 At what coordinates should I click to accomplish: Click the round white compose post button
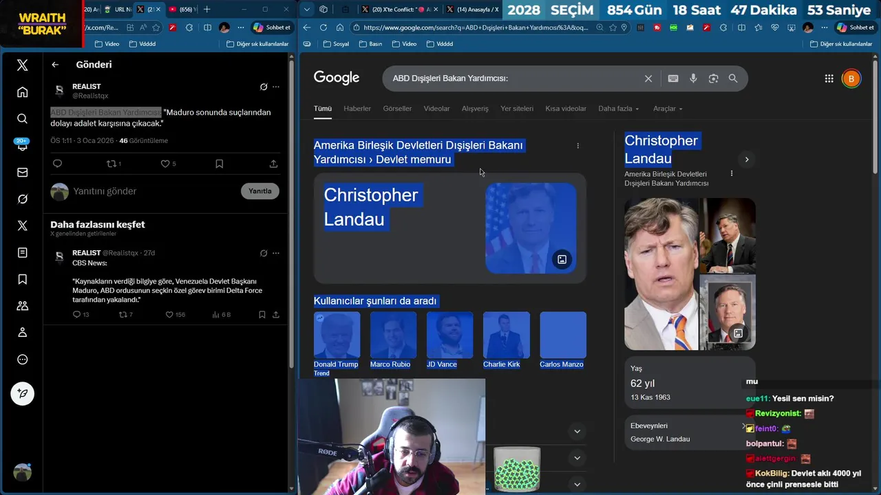click(x=22, y=393)
